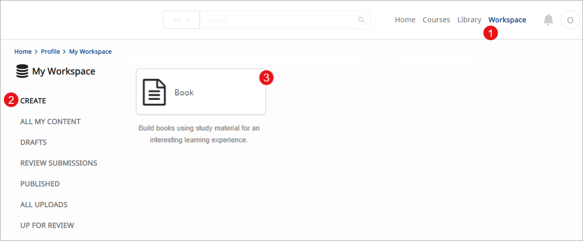Show DRAFTS in the sidebar
The width and height of the screenshot is (583, 241).
pos(33,142)
